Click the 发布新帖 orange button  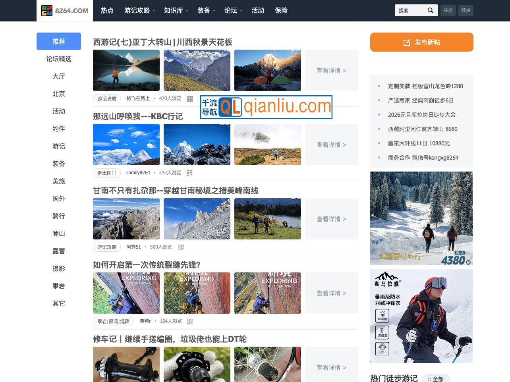421,42
